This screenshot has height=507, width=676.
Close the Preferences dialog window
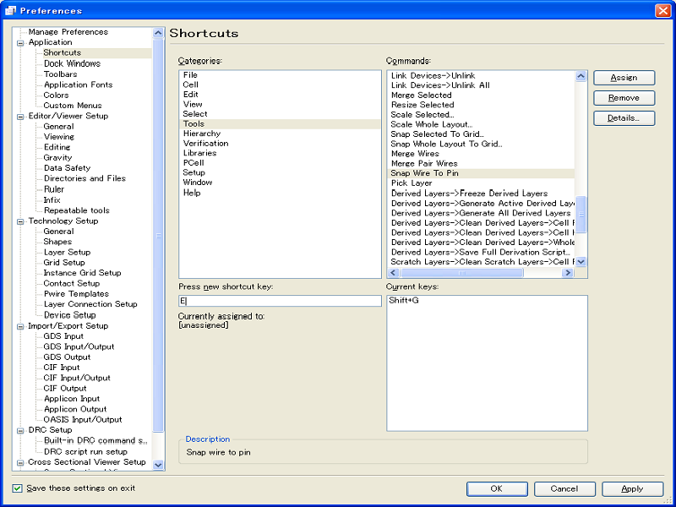click(662, 10)
